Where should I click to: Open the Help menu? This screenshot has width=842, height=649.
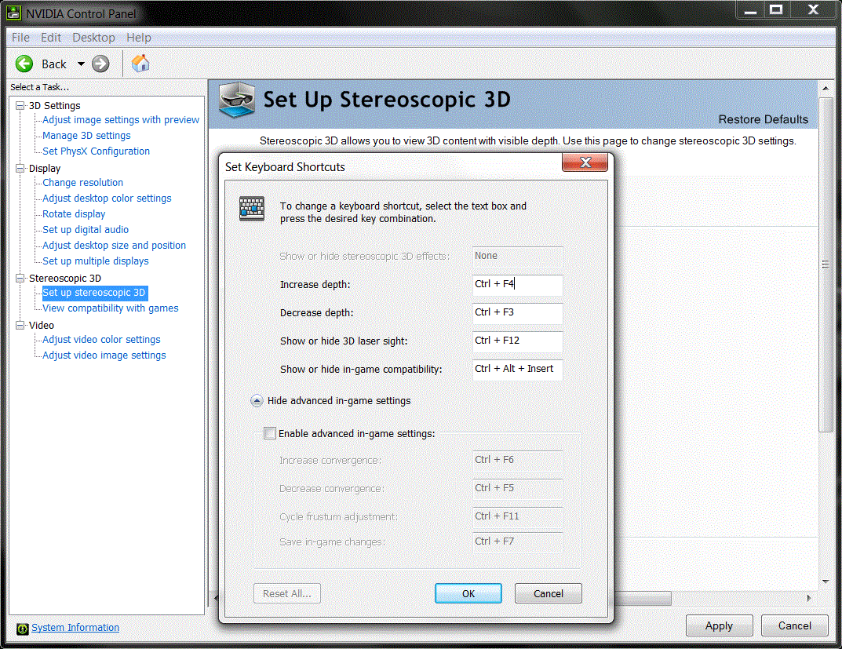[x=139, y=38]
